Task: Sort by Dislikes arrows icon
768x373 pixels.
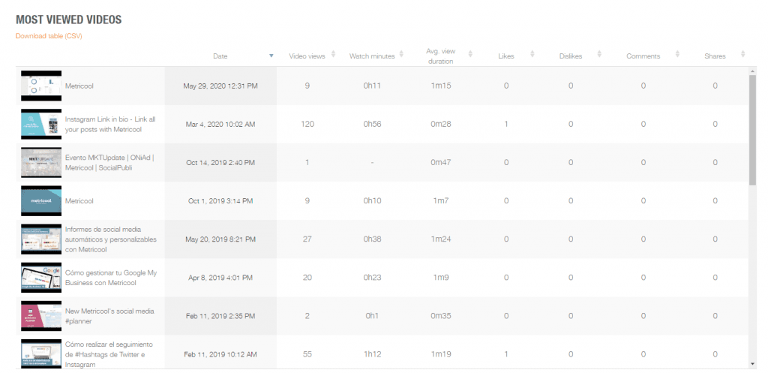Action: (599, 54)
